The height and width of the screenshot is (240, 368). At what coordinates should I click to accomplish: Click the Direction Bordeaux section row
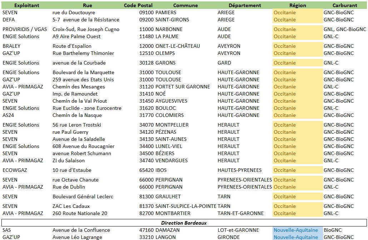[x=184, y=223]
